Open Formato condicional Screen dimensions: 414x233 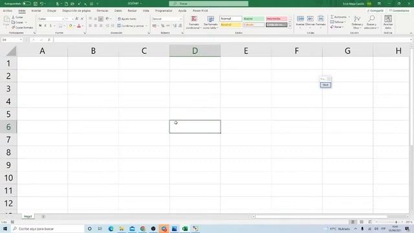pos(194,23)
